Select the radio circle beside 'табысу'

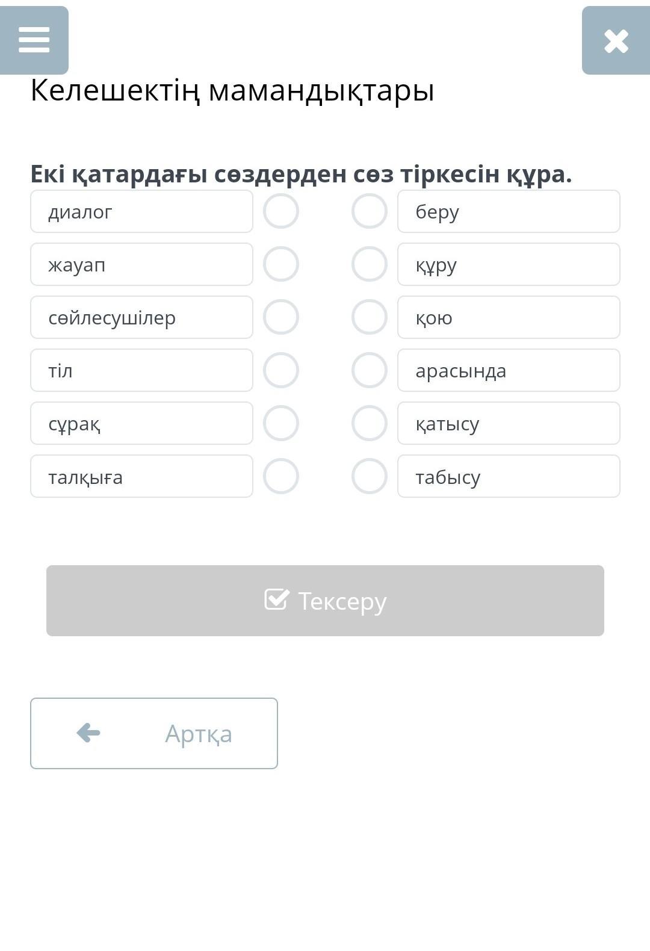(370, 476)
